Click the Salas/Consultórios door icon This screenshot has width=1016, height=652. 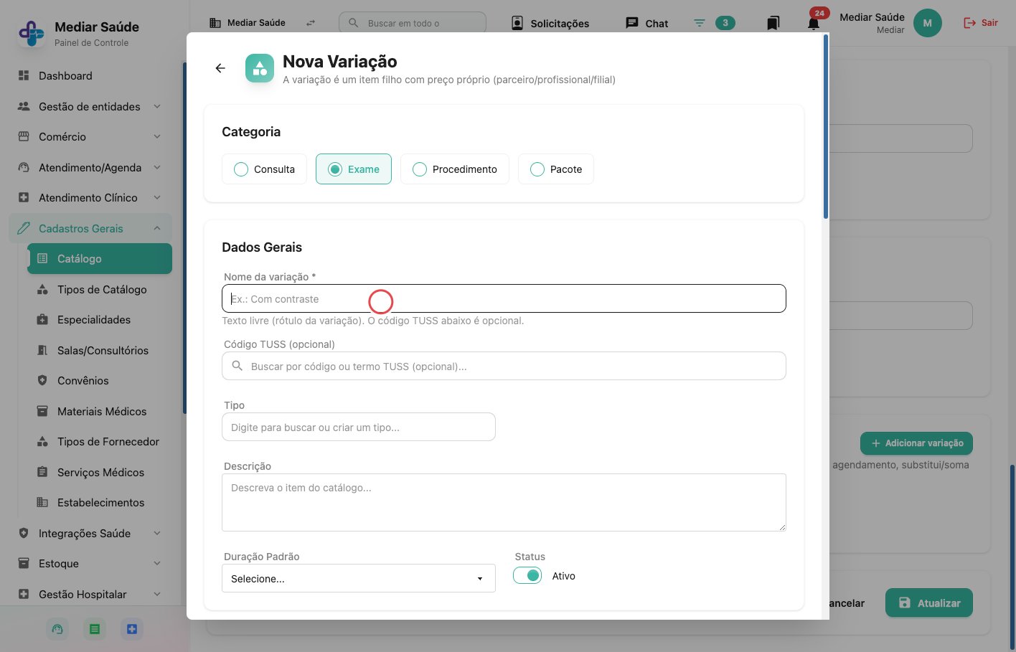(42, 350)
